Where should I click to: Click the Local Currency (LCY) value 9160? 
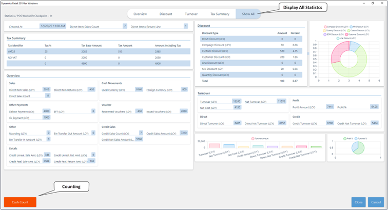139,89
